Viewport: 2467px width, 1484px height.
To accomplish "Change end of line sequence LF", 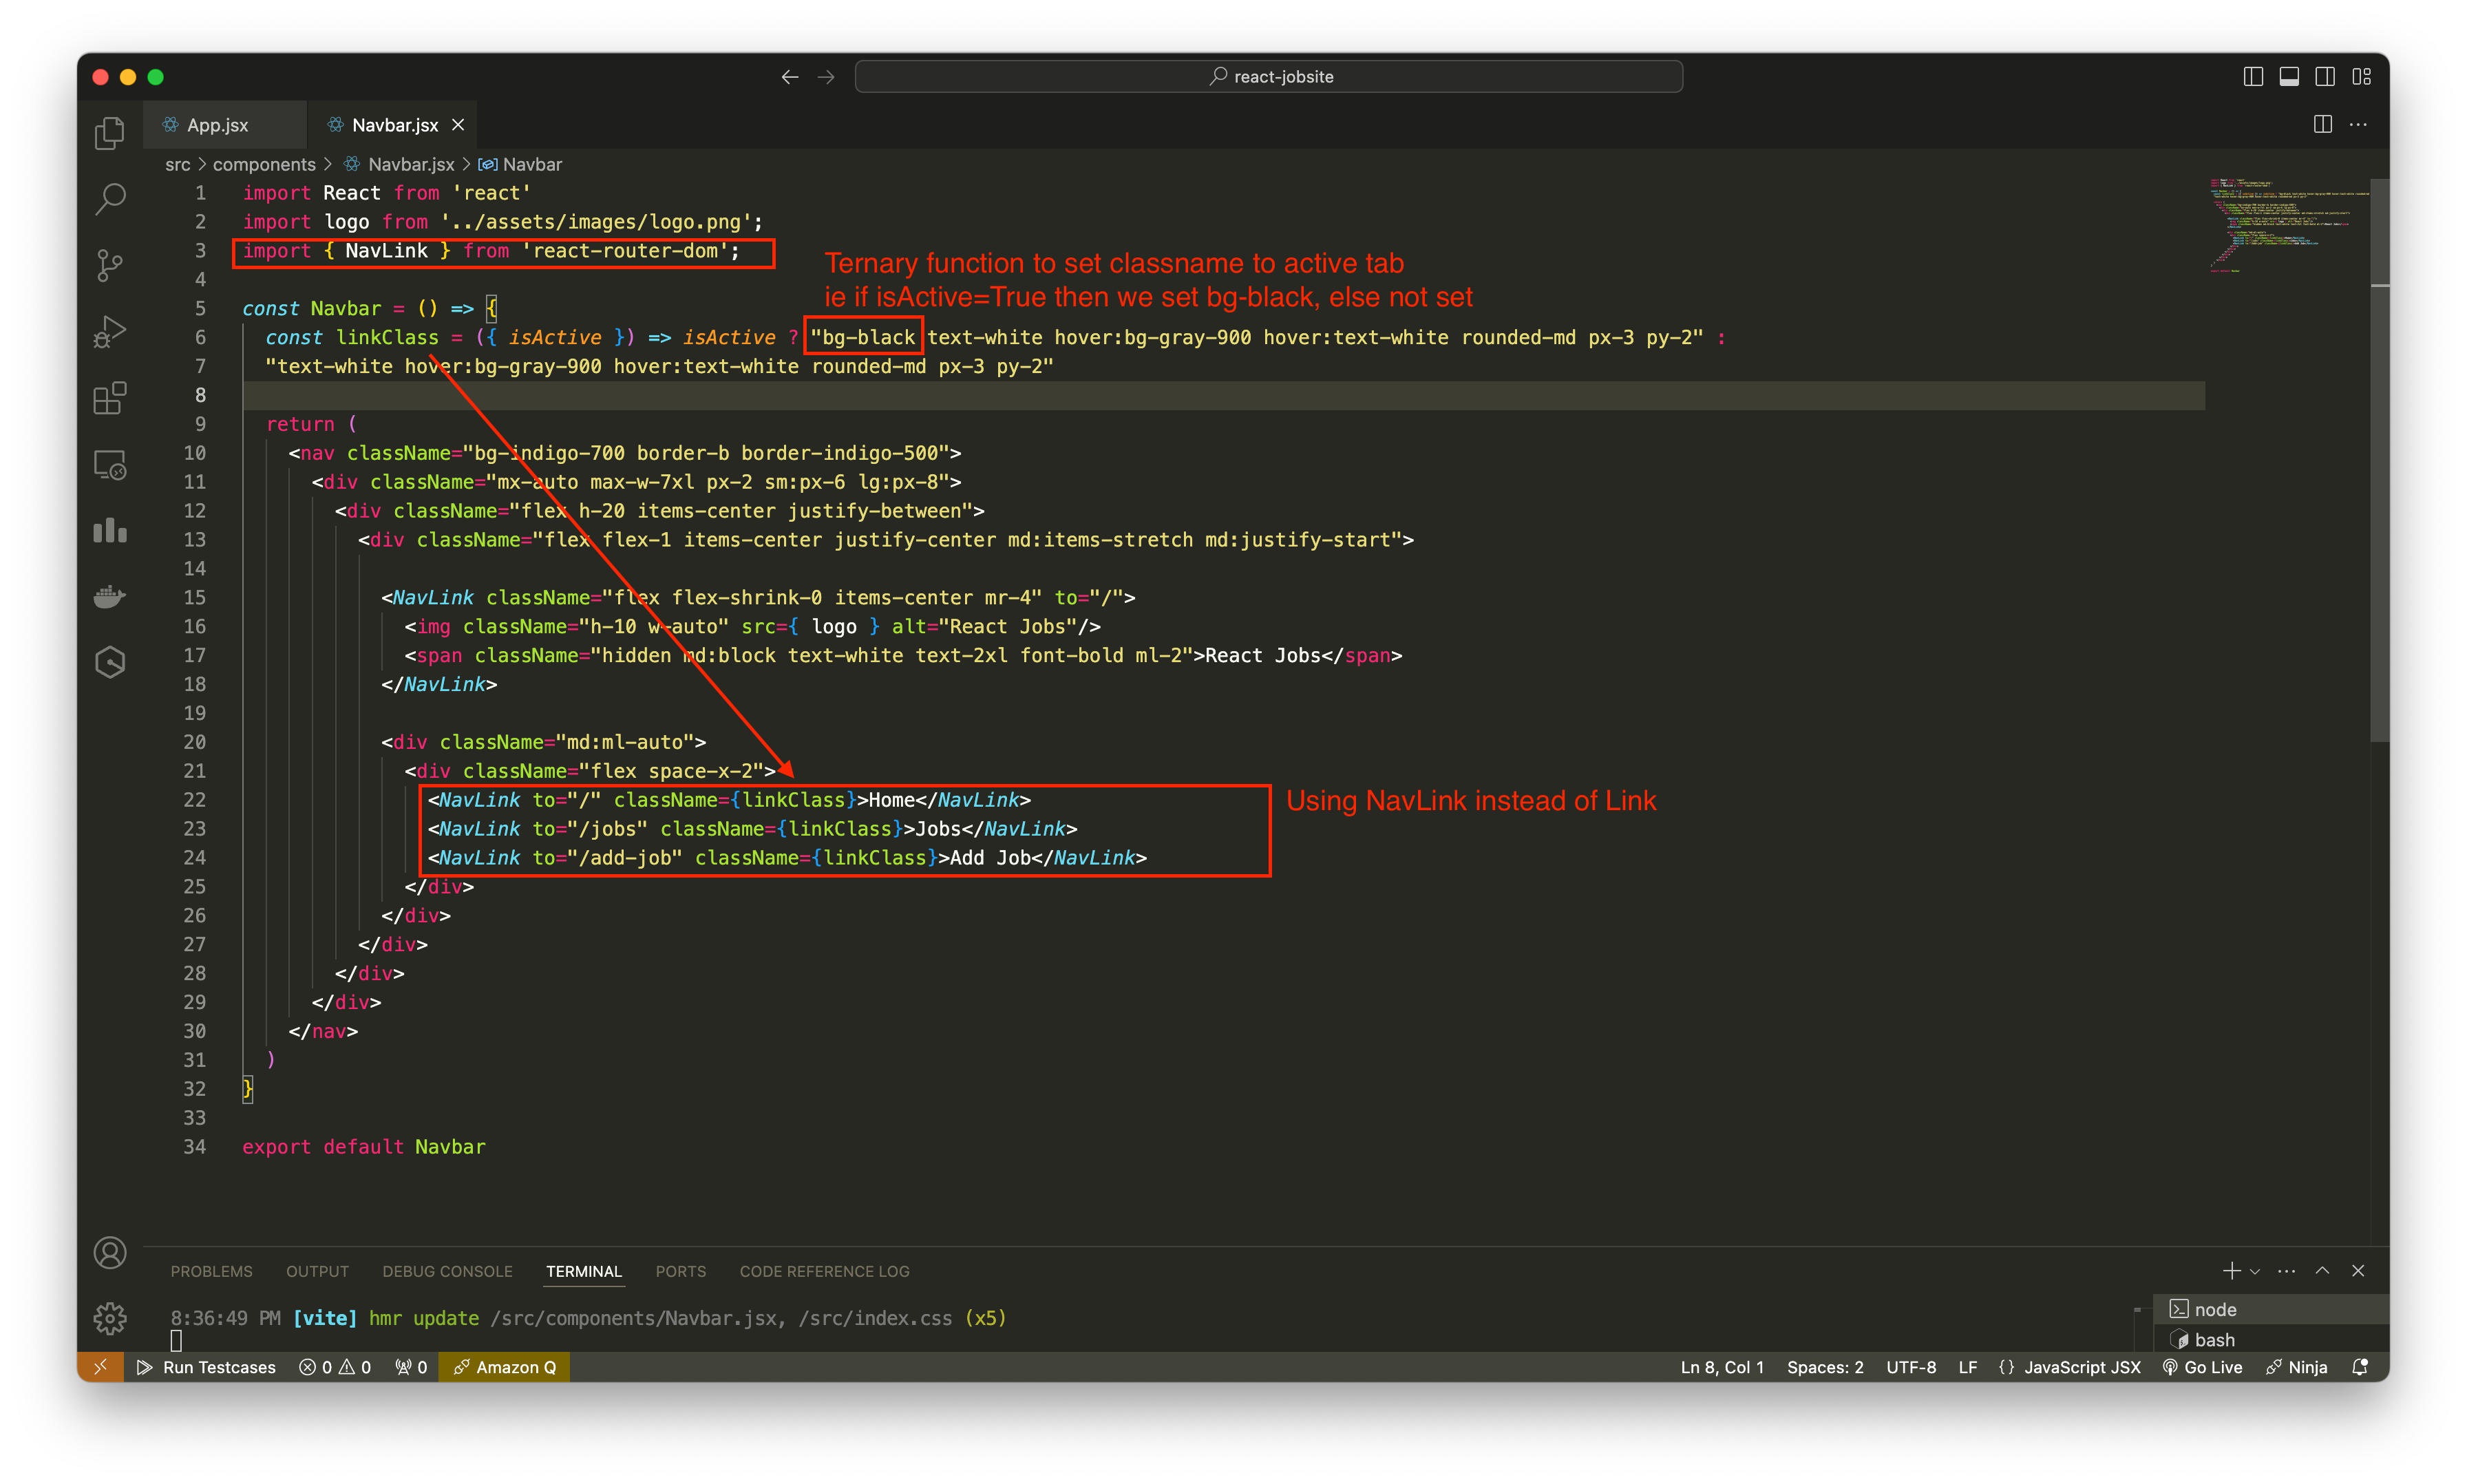I will point(1967,1367).
